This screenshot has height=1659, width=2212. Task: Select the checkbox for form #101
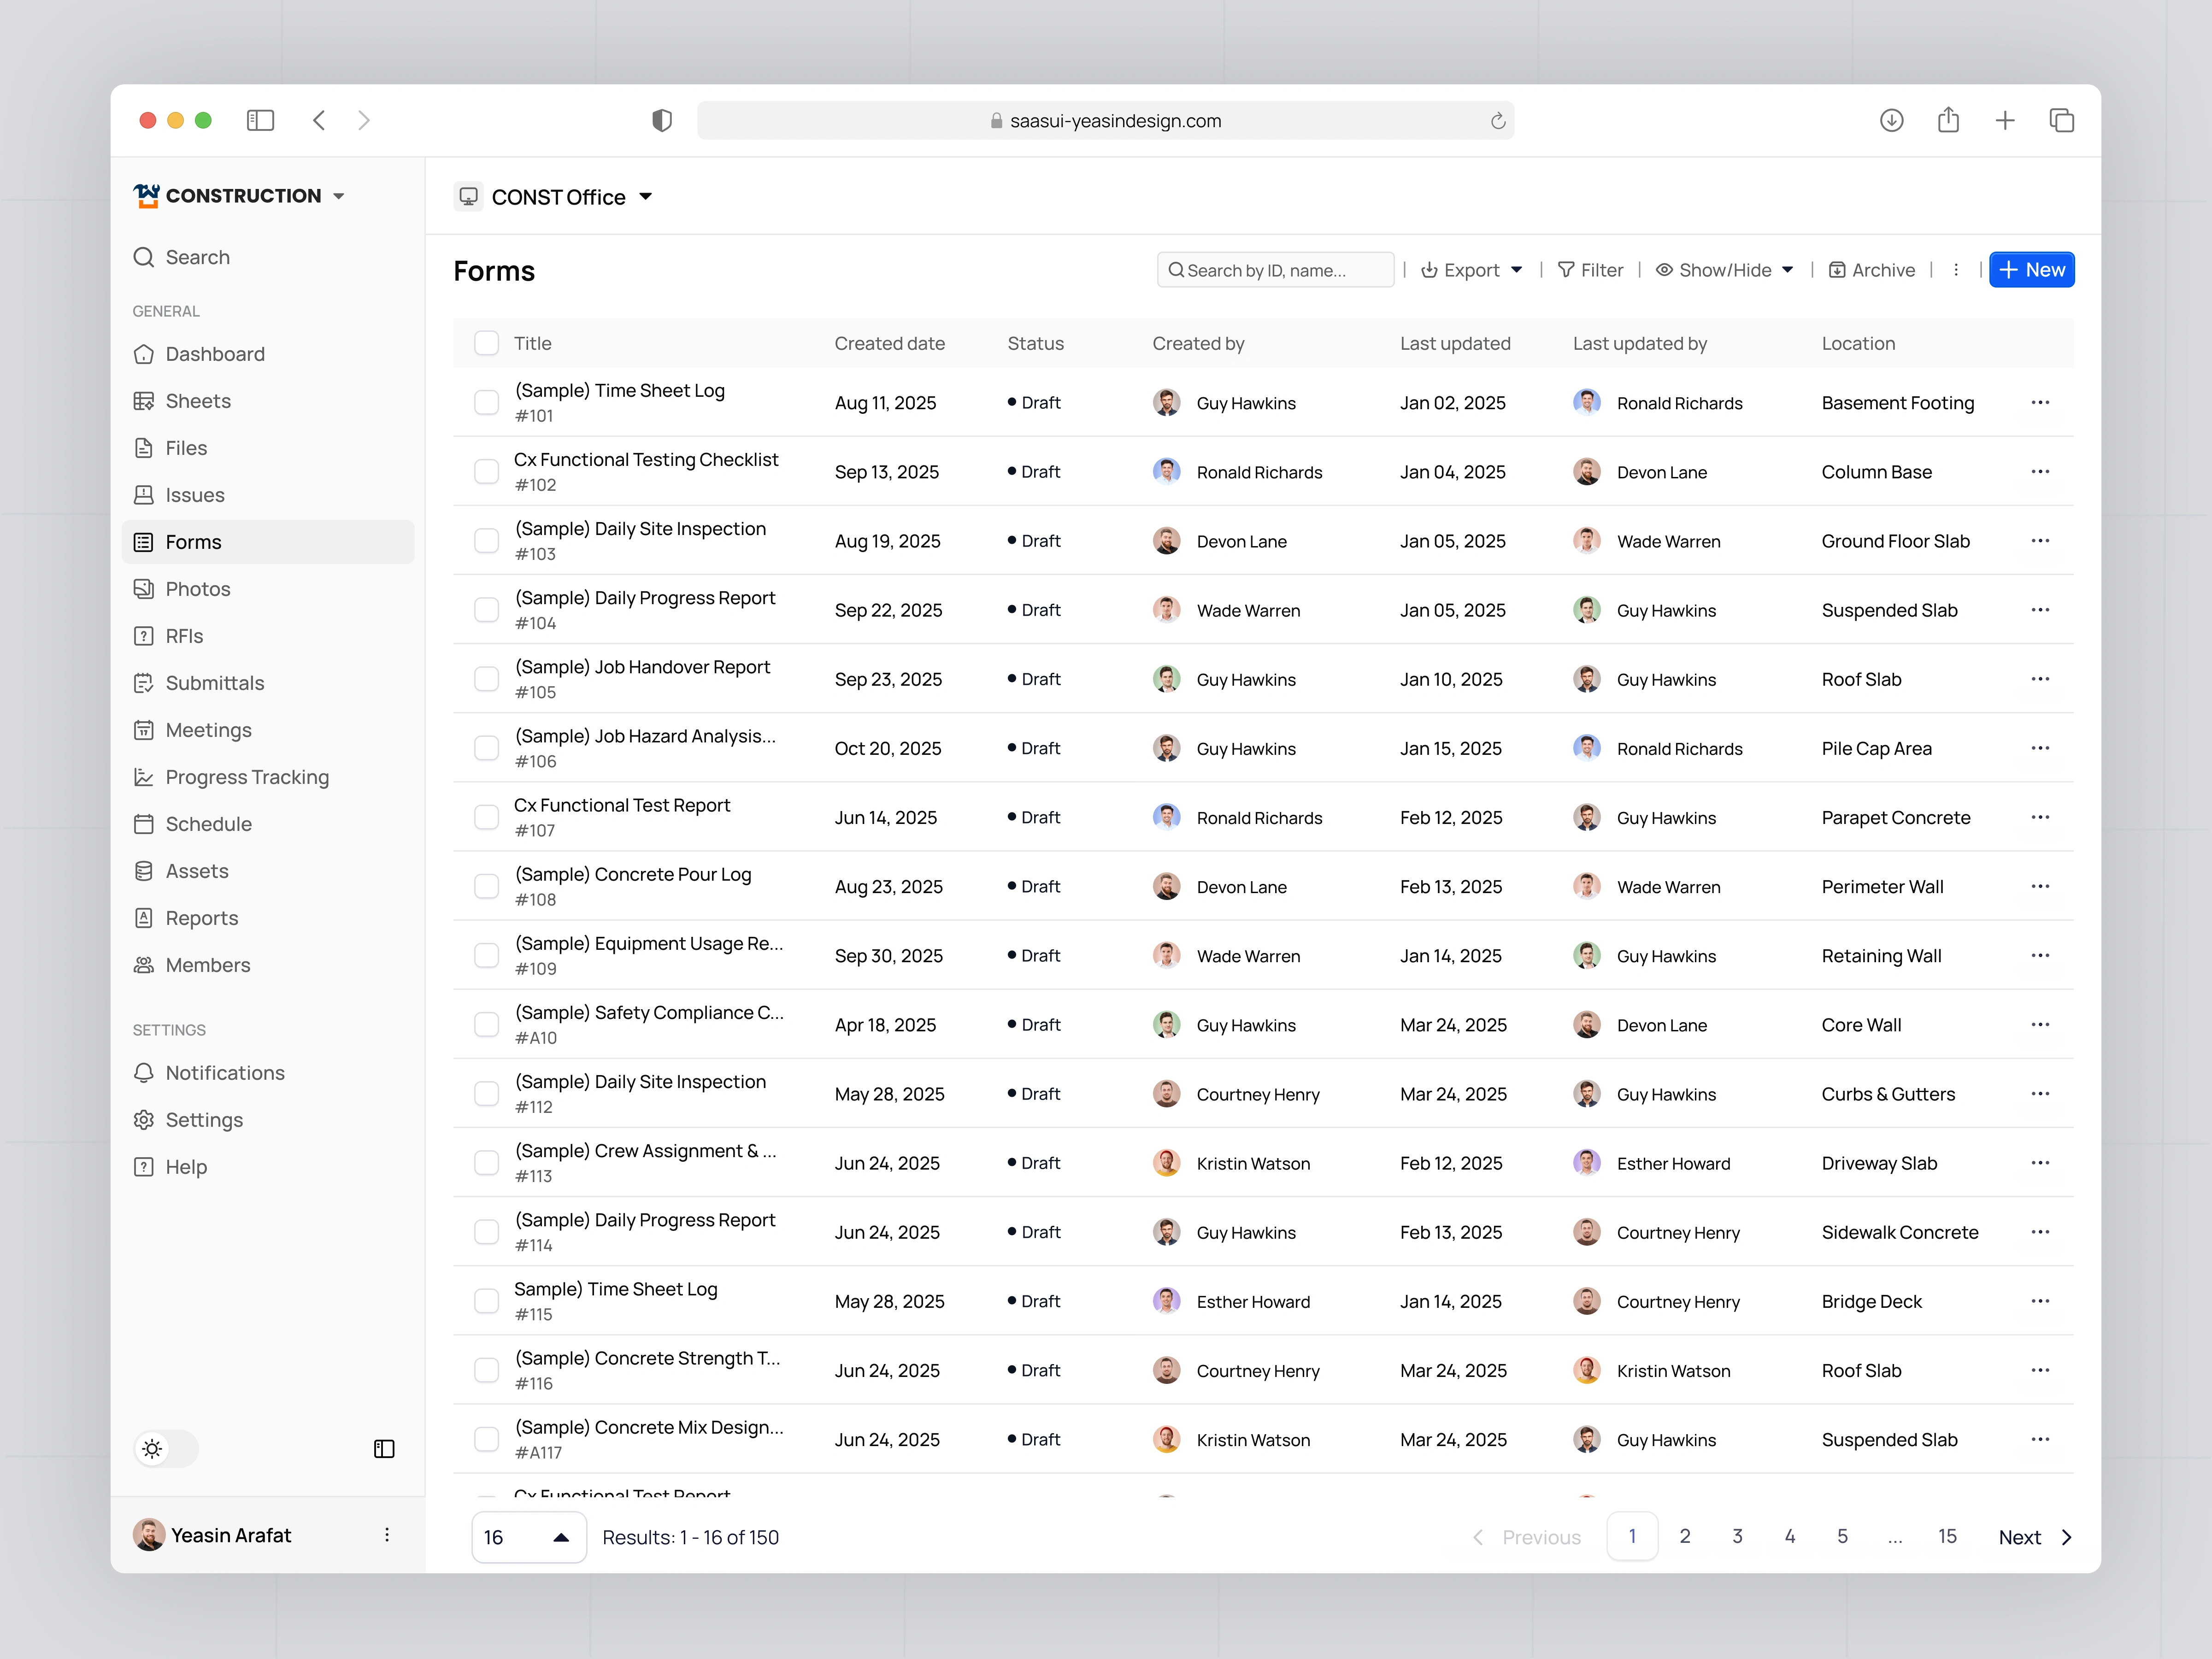486,402
